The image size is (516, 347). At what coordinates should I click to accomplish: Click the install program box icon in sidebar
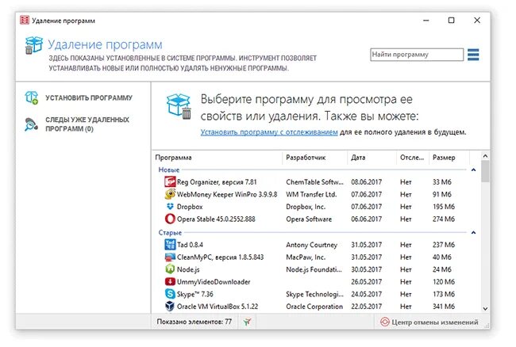pyautogui.click(x=32, y=97)
